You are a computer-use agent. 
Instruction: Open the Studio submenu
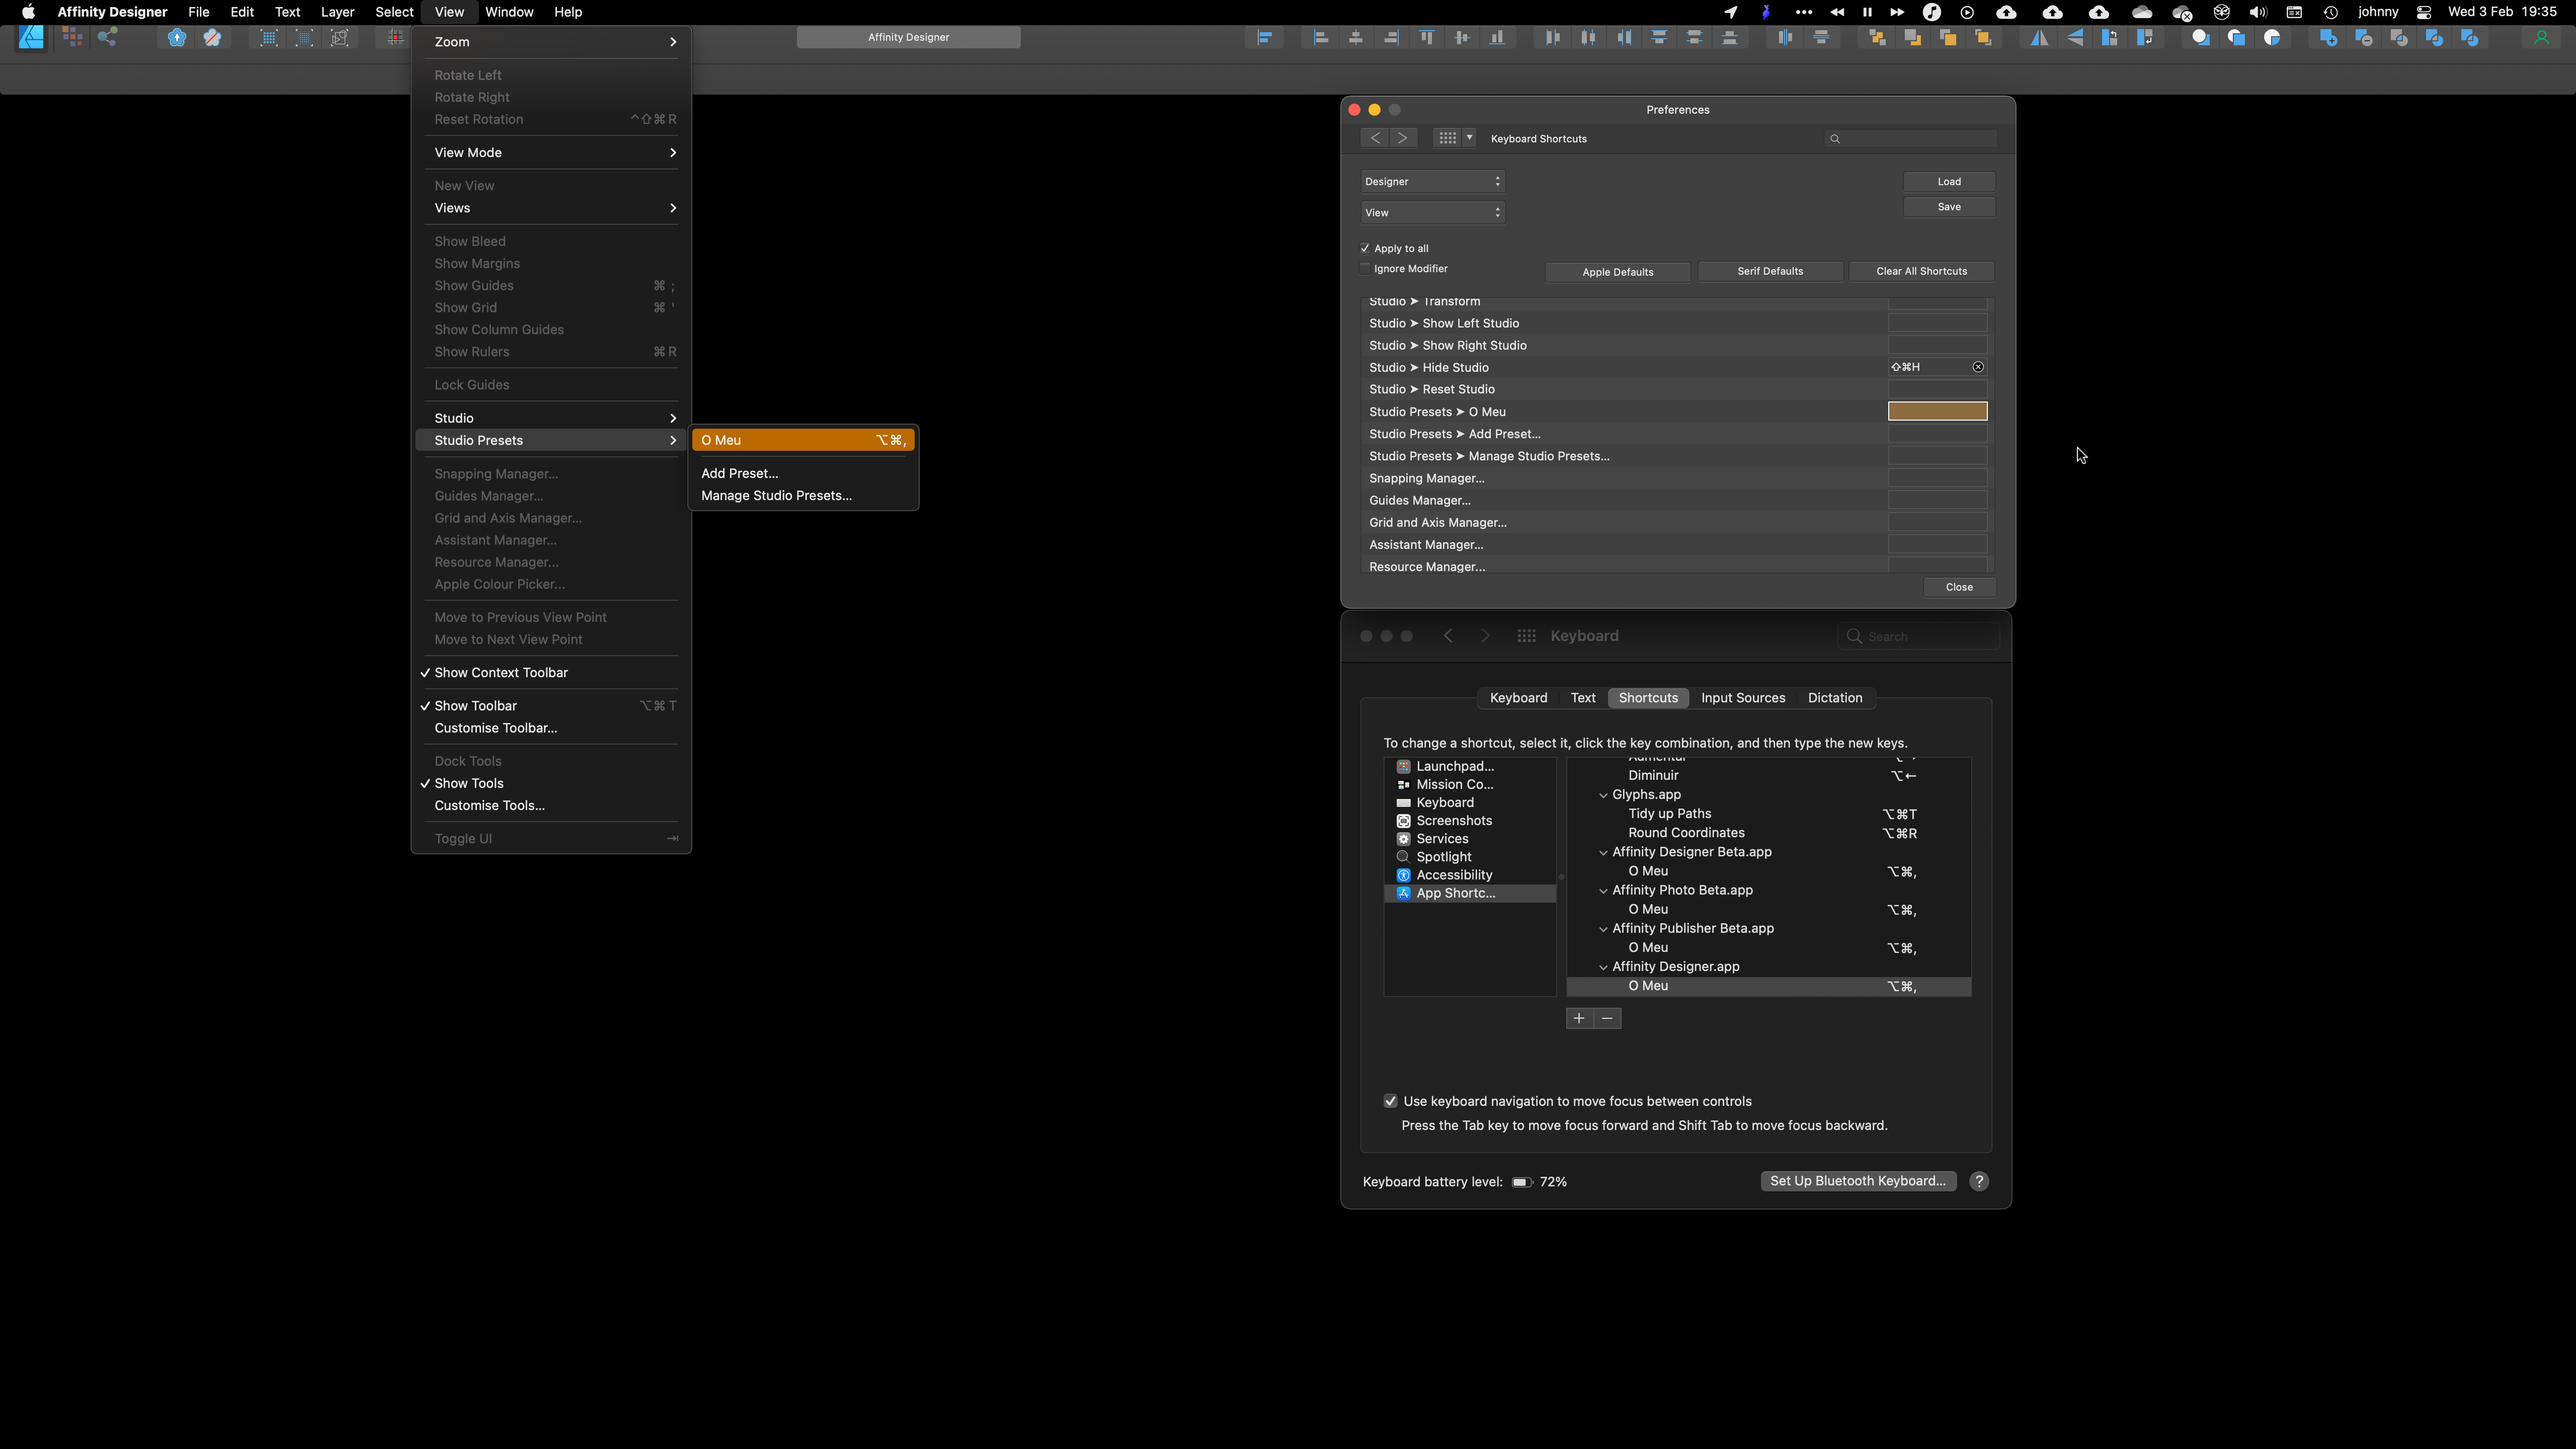click(x=551, y=418)
